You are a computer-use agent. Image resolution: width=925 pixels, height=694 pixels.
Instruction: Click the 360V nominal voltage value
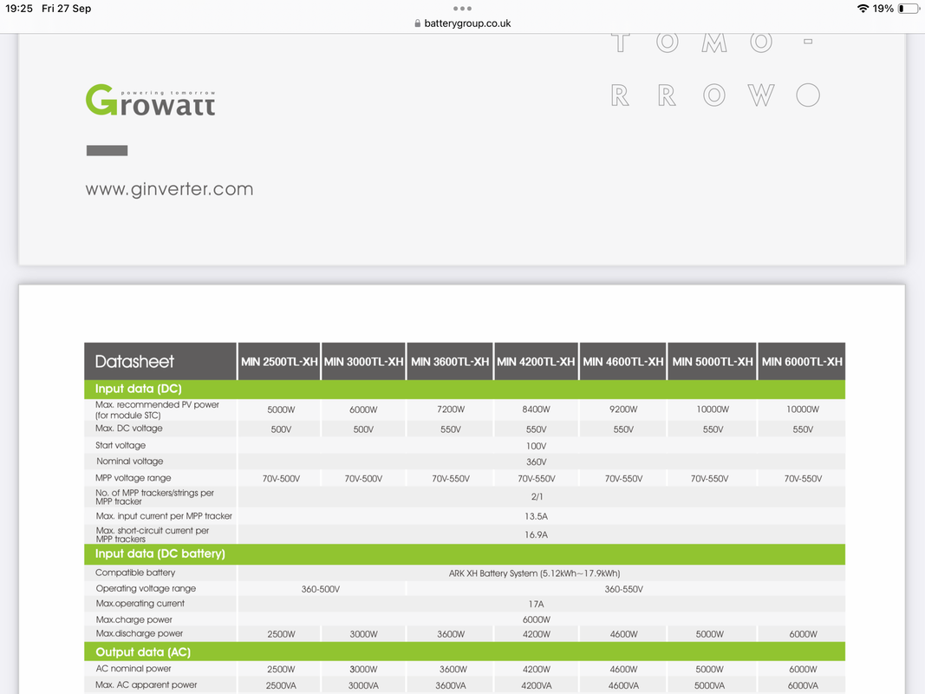point(537,462)
